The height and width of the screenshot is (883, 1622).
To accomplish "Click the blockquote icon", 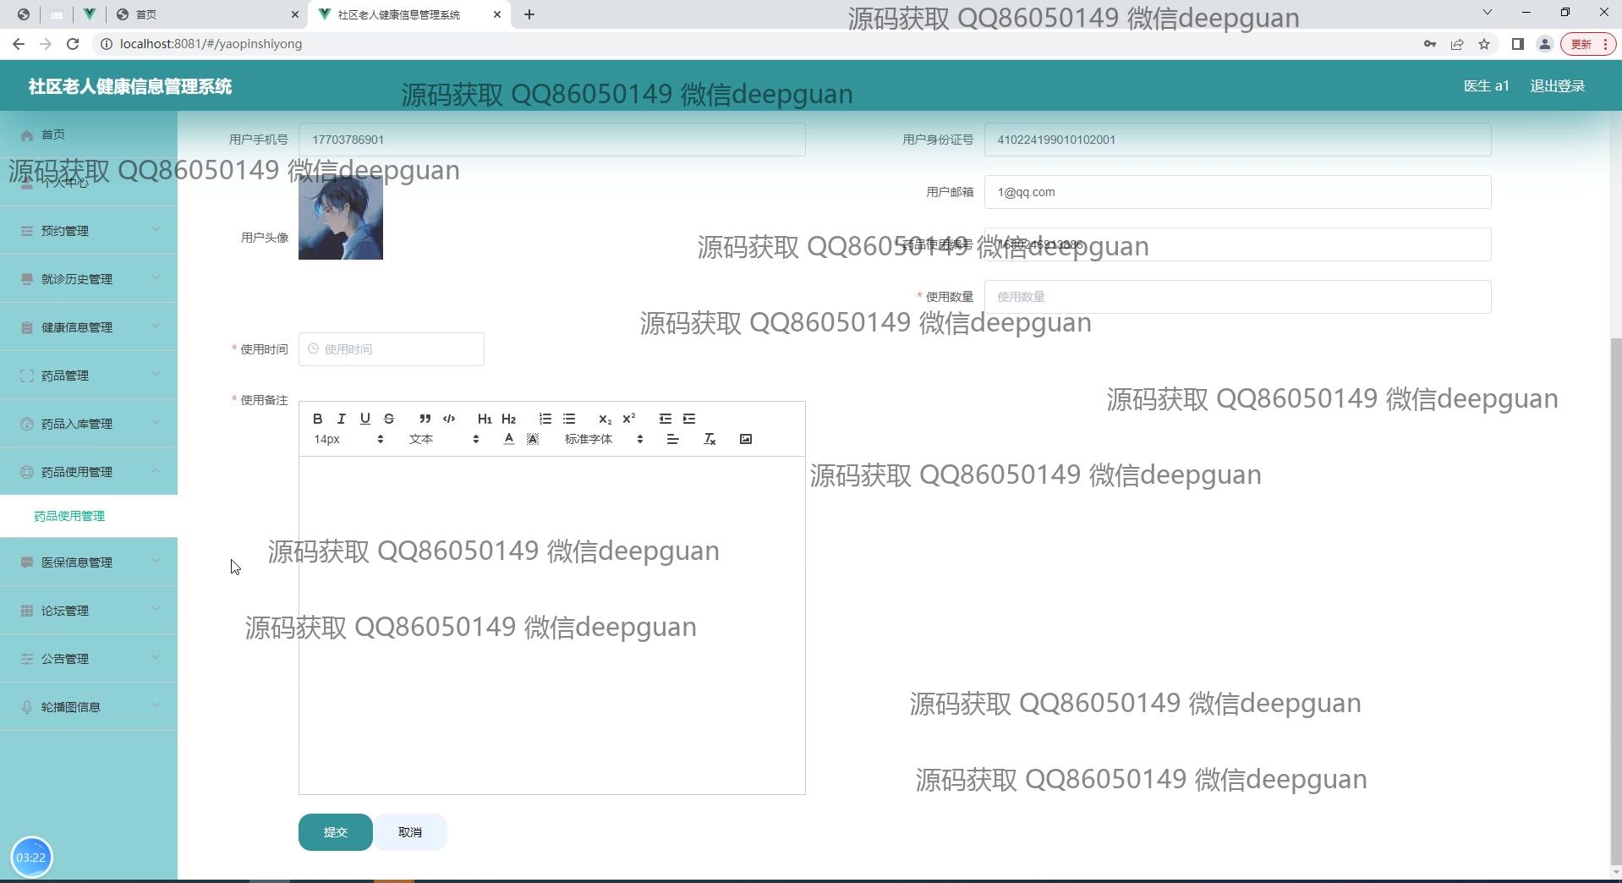I will (x=425, y=419).
